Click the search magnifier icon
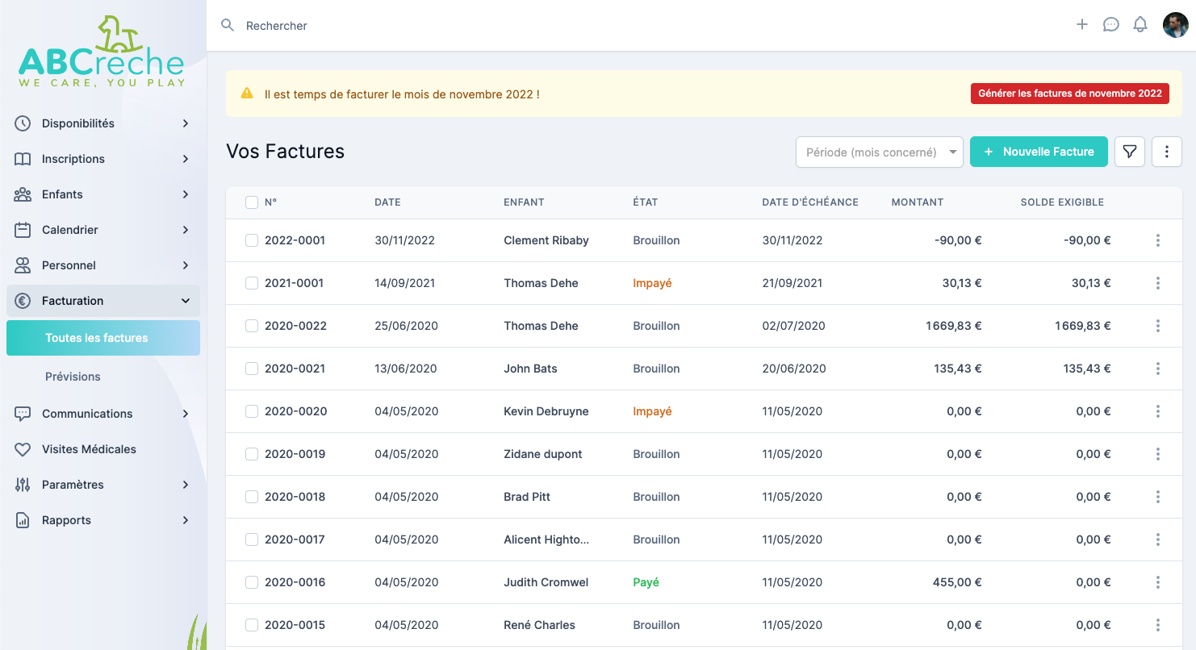This screenshot has width=1196, height=650. [228, 26]
